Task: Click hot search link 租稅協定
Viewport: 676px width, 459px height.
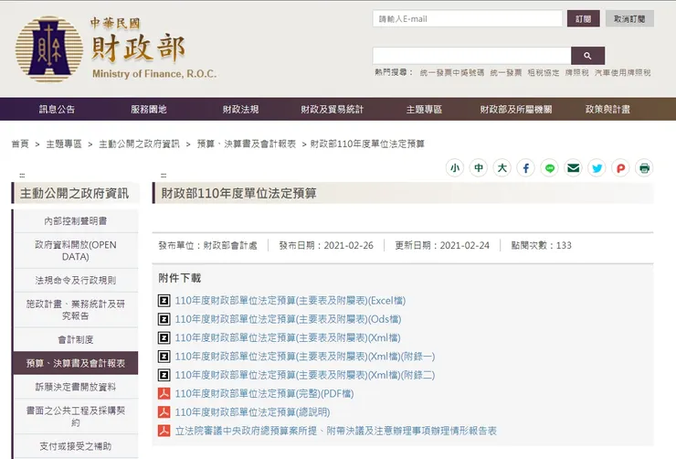Action: pyautogui.click(x=544, y=72)
